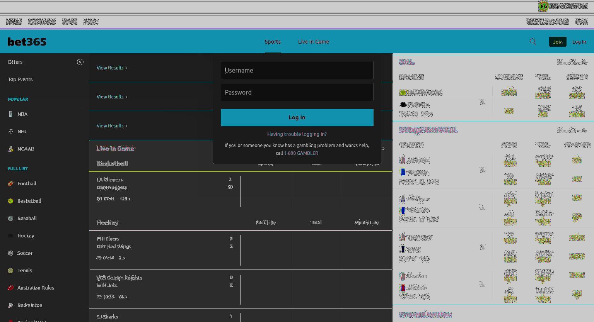The image size is (594, 322).
Task: Click the bet365 logo
Action: (27, 42)
